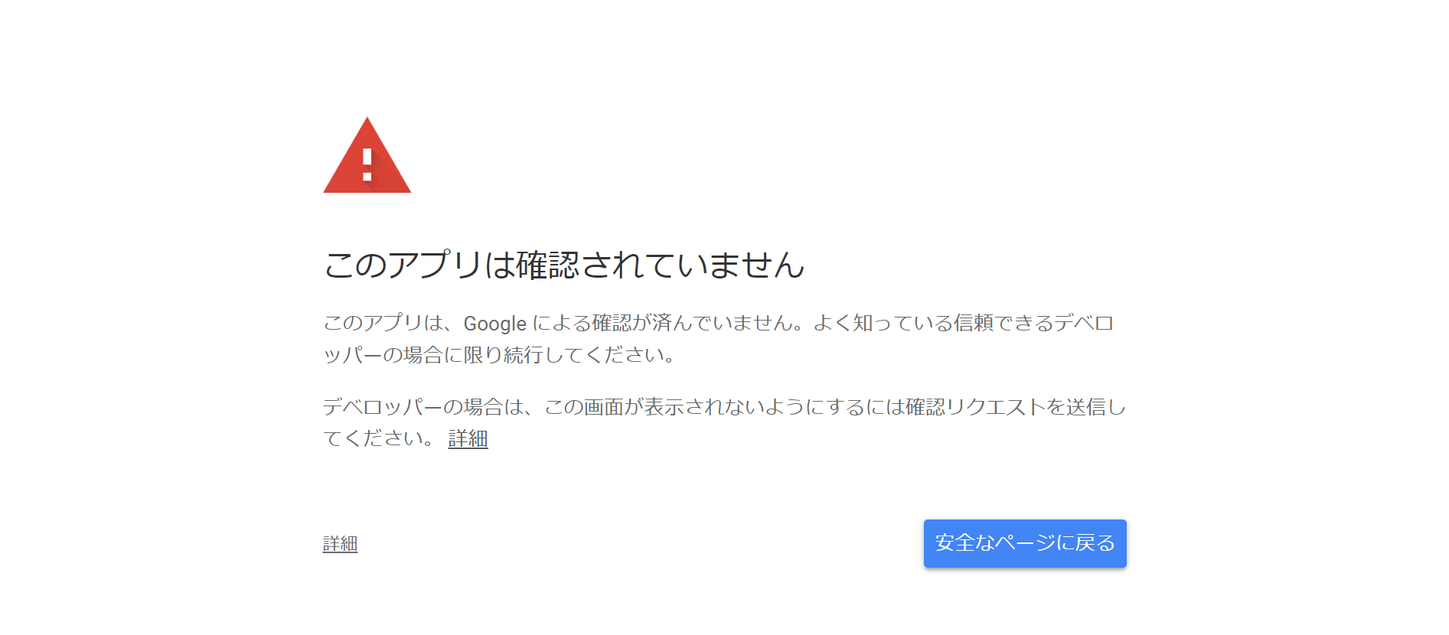Viewport: 1449px width, 635px height.
Task: Click the デベロッパー instructions paragraph
Action: [x=723, y=424]
